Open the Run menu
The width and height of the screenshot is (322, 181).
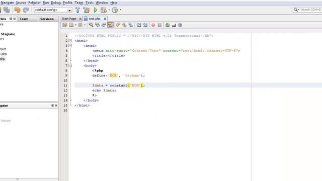(46, 3)
